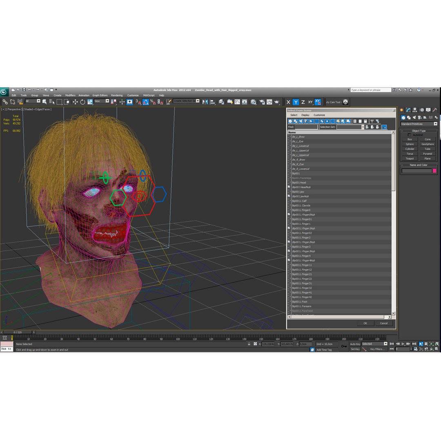Screen dimensions: 441x441
Task: Click OK in Select From Scene dialog
Action: point(365,323)
